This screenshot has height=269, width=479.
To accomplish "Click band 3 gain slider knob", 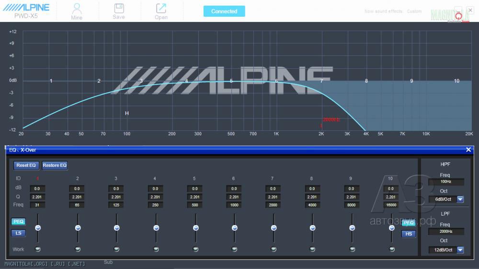I will coord(117,228).
